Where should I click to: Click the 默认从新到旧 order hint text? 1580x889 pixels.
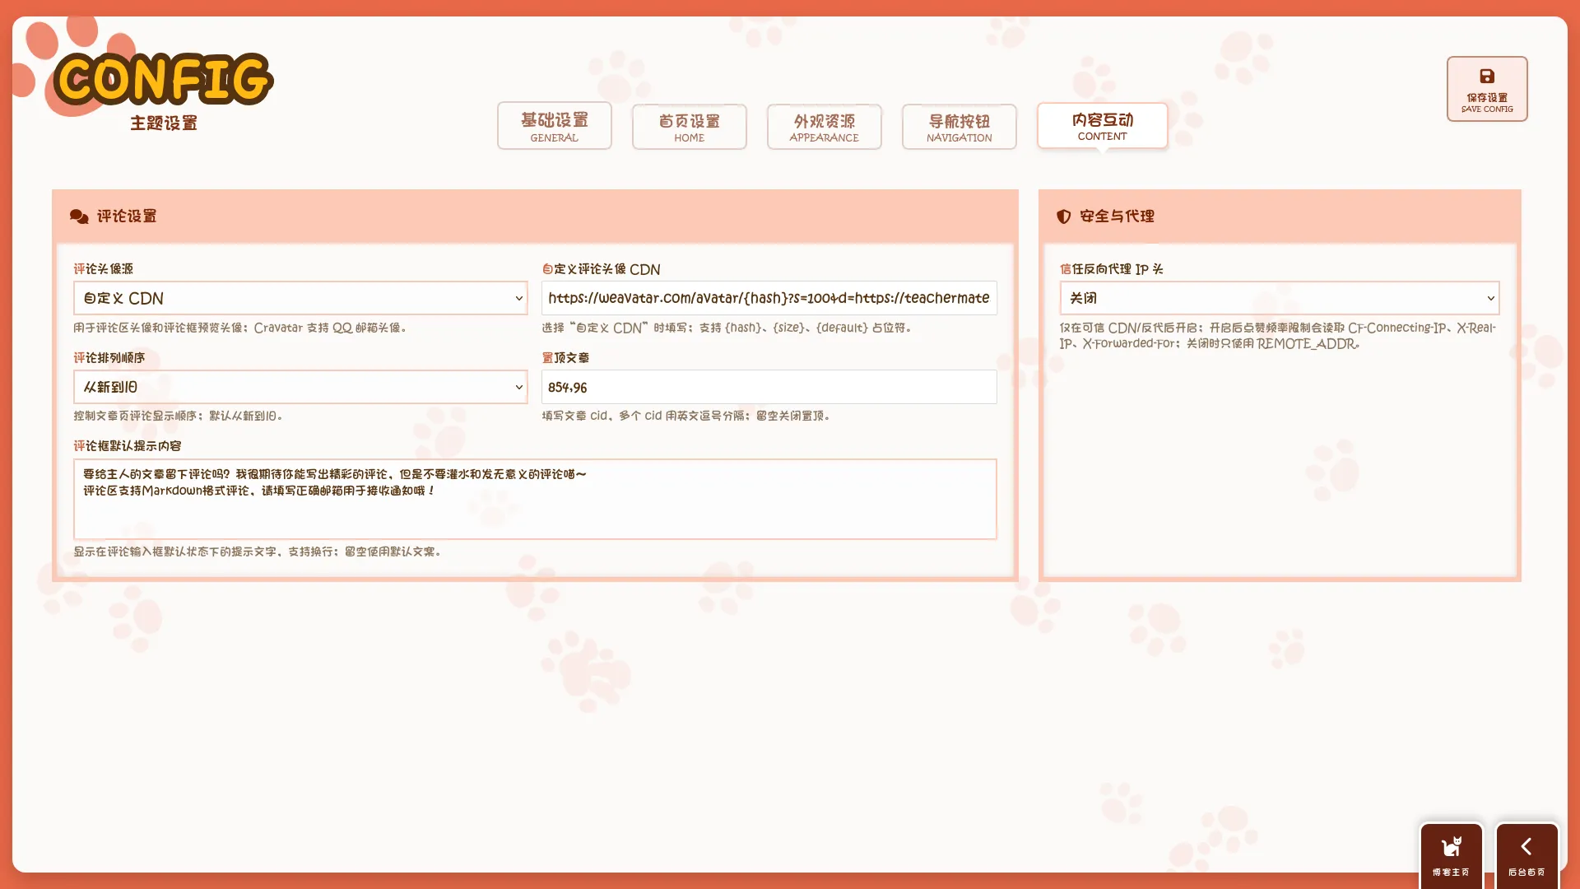pyautogui.click(x=178, y=416)
